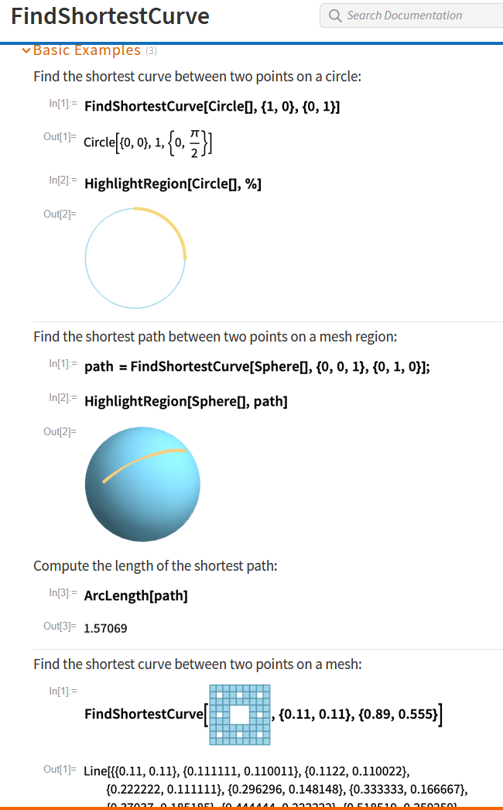The width and height of the screenshot is (503, 810).
Task: Click the 1.57069 output value
Action: 105,628
